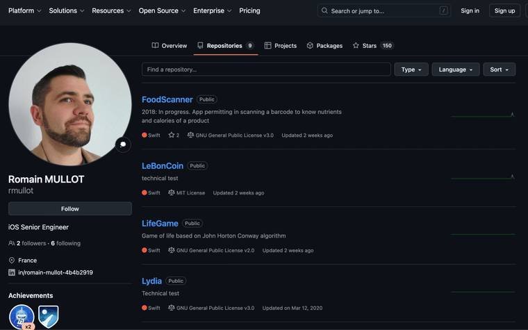Click Lydia's Updated on Mar 12, 2020 text
The image size is (528, 330).
click(x=292, y=308)
